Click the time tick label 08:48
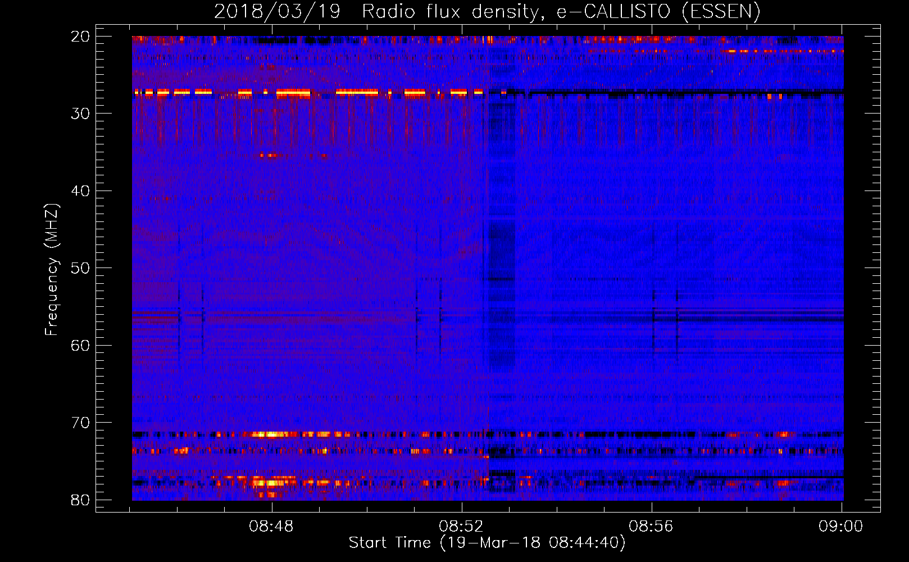909x562 pixels. 272,527
